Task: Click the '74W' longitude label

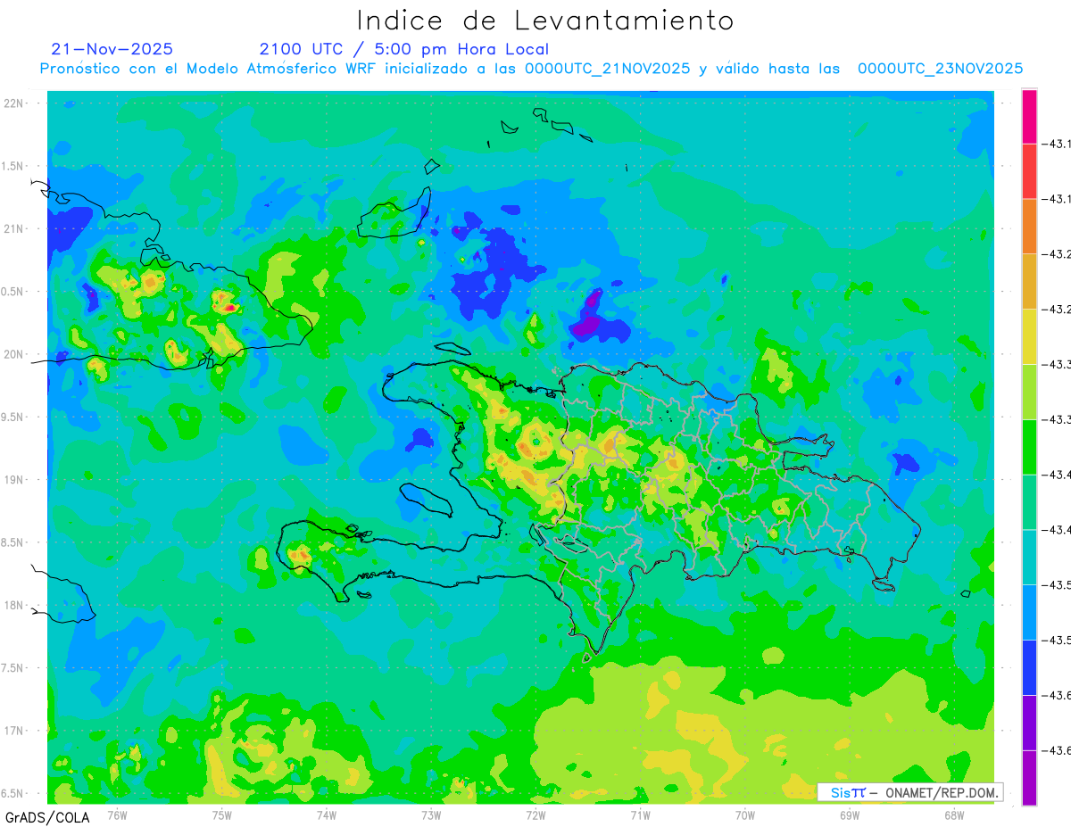Action: (x=327, y=815)
